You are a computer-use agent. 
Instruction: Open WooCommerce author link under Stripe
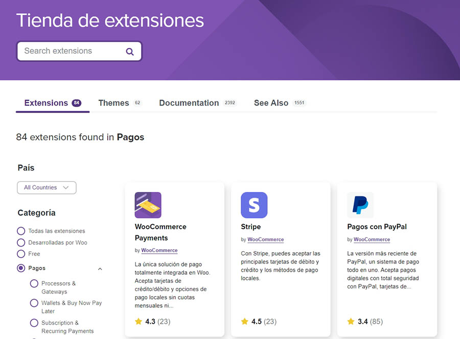265,239
